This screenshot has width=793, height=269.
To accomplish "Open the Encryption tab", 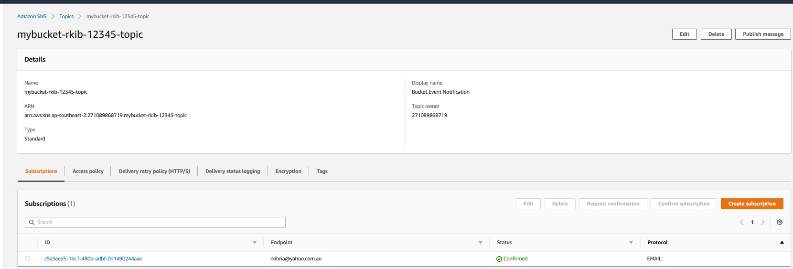I will (x=288, y=171).
